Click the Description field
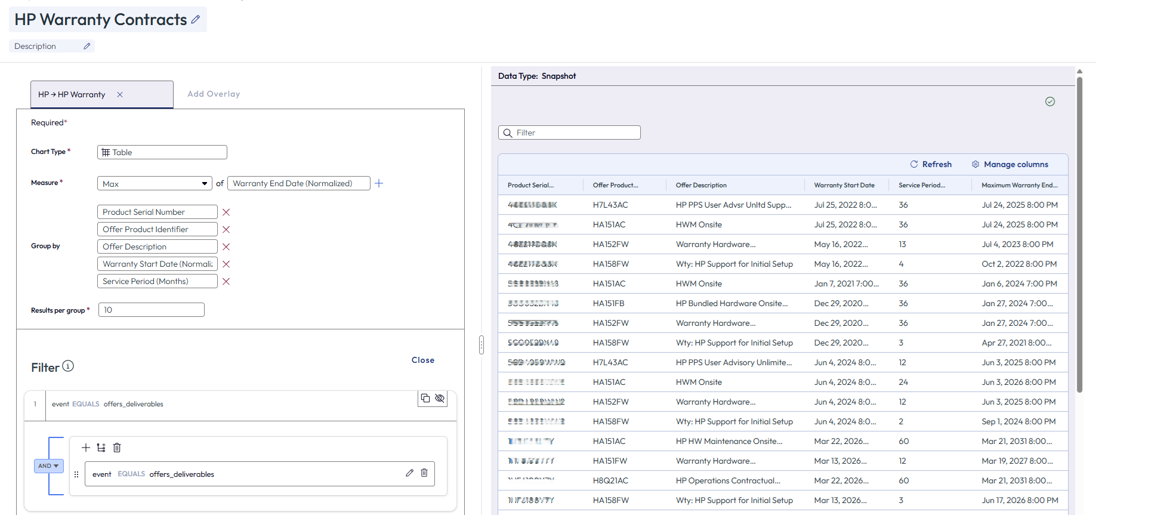1170x515 pixels. point(52,46)
